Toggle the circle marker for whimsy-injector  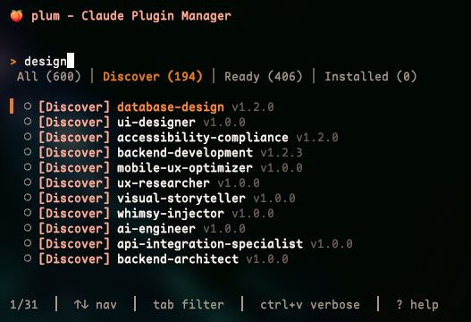click(x=28, y=213)
